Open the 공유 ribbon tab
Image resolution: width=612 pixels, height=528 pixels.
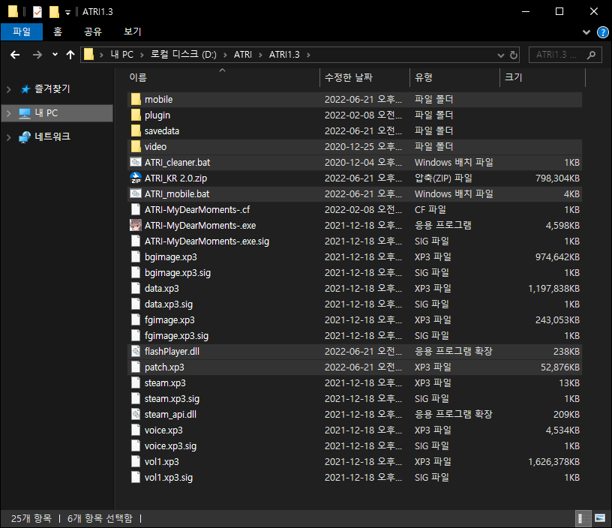coord(93,31)
